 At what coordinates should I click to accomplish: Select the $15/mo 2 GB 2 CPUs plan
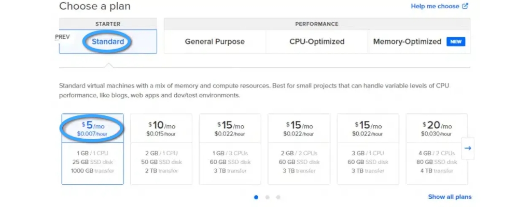coord(299,149)
